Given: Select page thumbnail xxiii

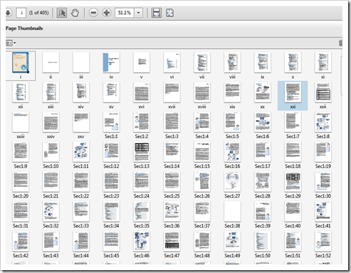Looking at the screenshot, I should point(21,122).
